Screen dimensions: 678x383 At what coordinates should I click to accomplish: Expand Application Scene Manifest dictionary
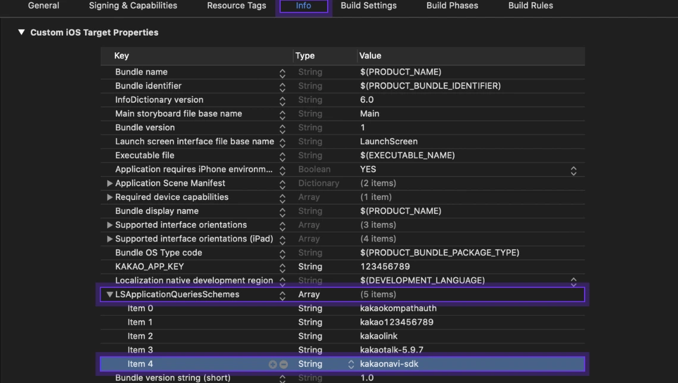[x=109, y=183]
